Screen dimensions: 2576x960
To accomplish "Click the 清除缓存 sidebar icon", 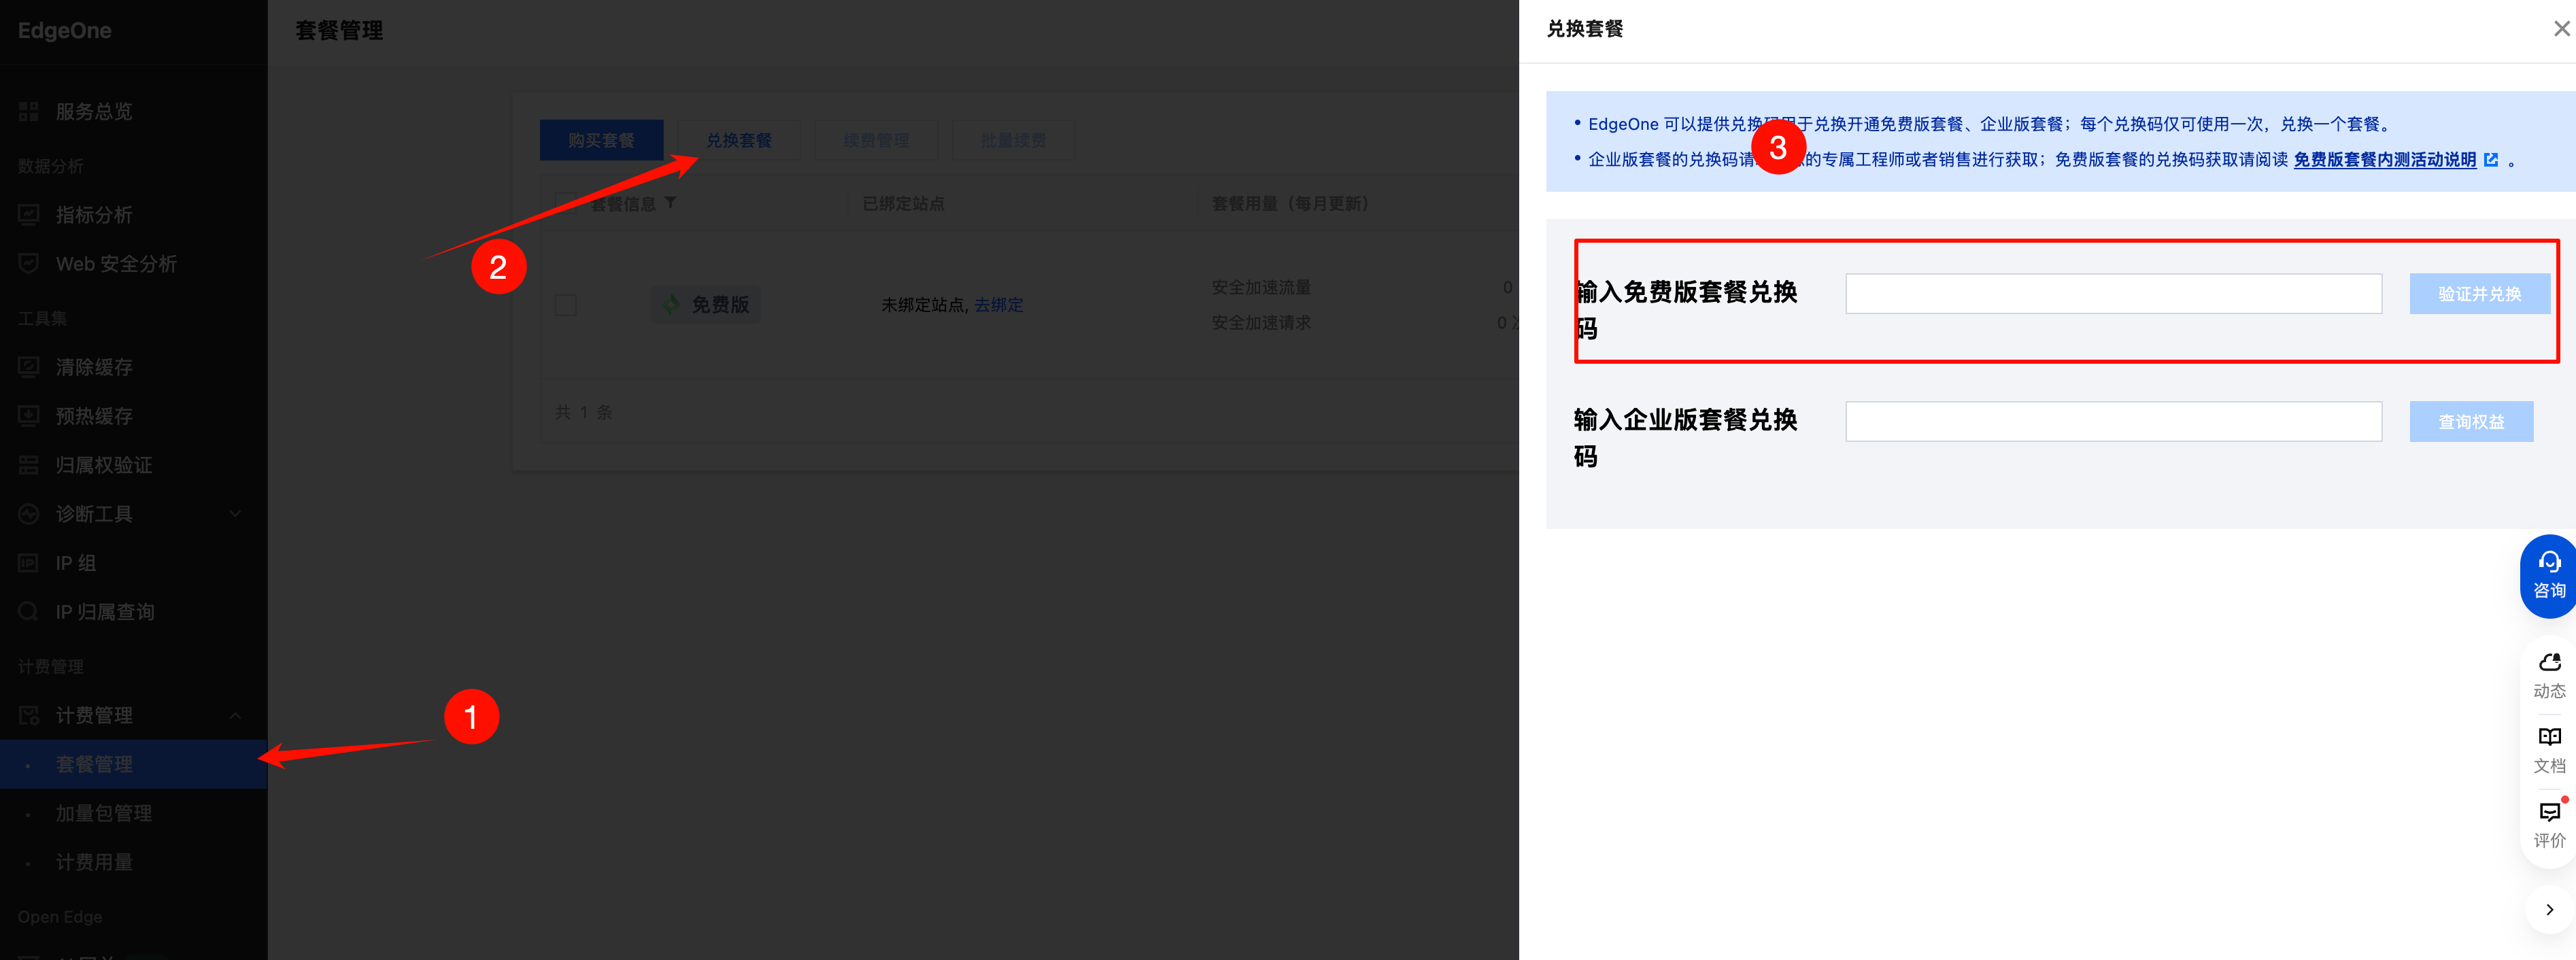I will point(28,367).
